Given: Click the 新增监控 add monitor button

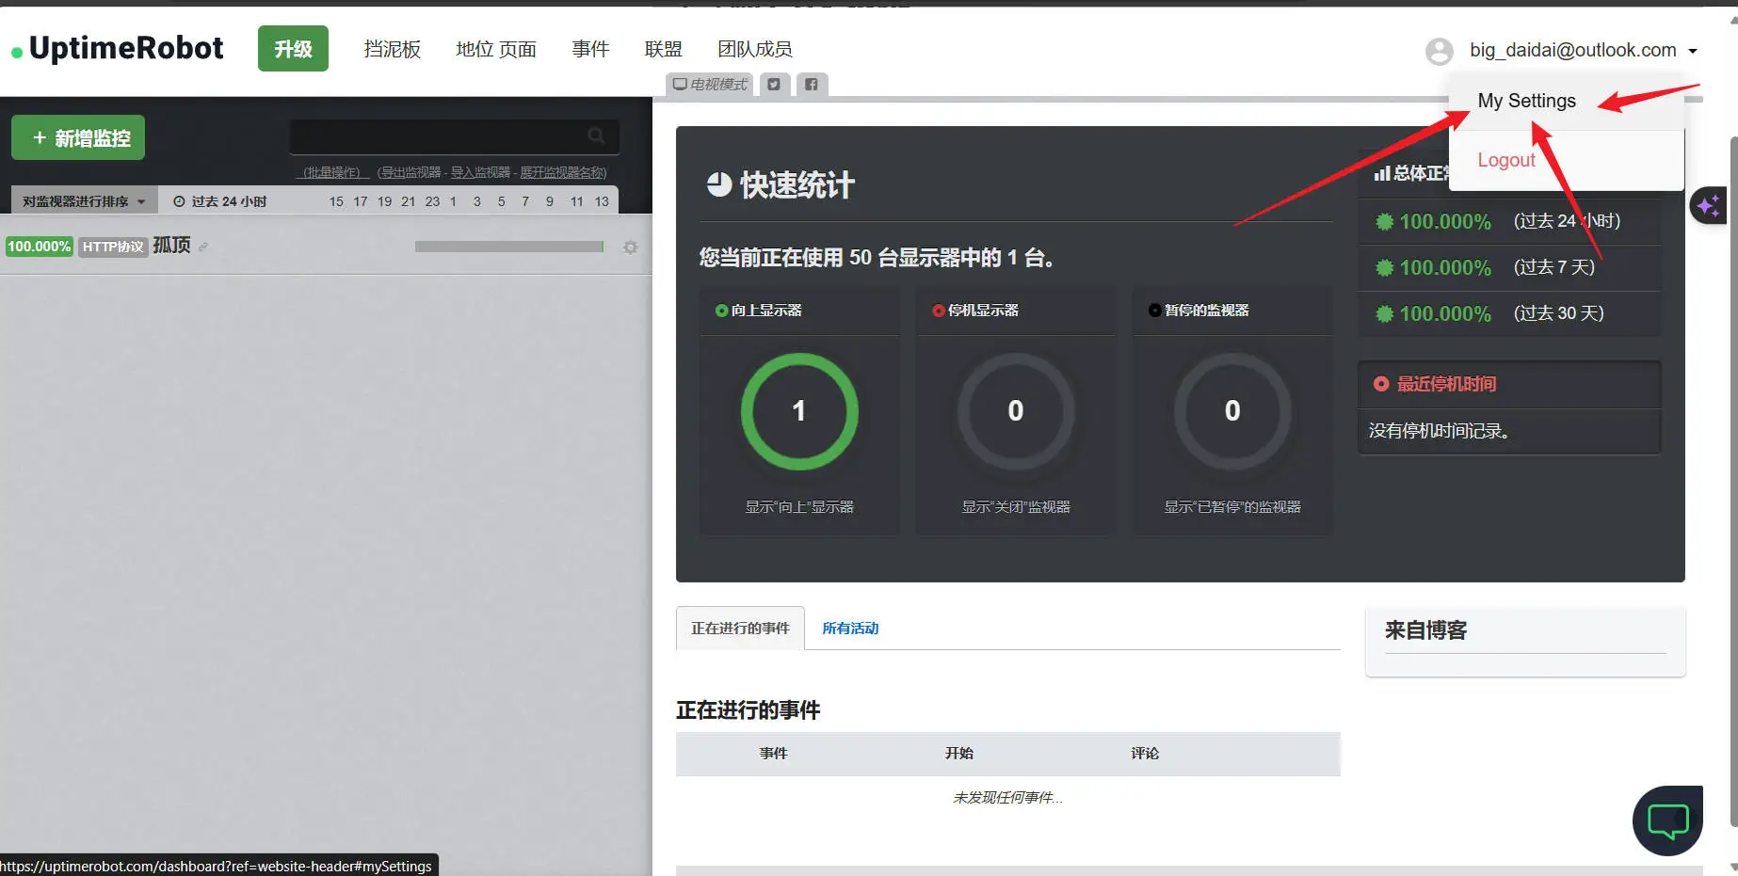Looking at the screenshot, I should point(78,138).
